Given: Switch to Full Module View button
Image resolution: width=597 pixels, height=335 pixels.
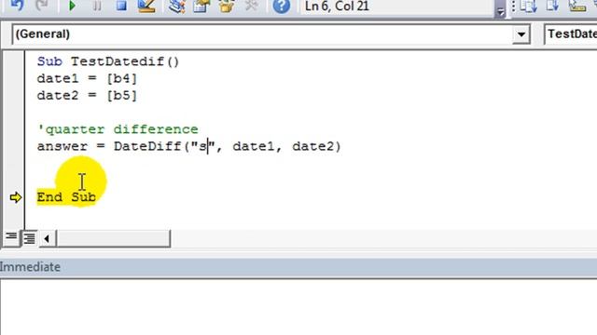Looking at the screenshot, I should 29,238.
